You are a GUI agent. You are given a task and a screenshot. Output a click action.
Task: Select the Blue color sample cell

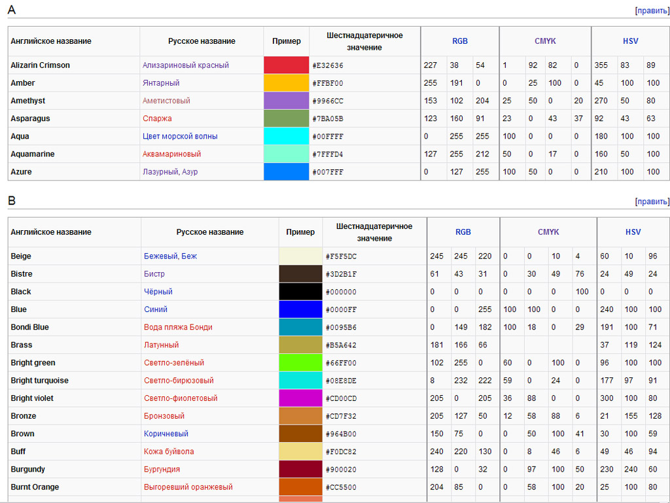300,309
